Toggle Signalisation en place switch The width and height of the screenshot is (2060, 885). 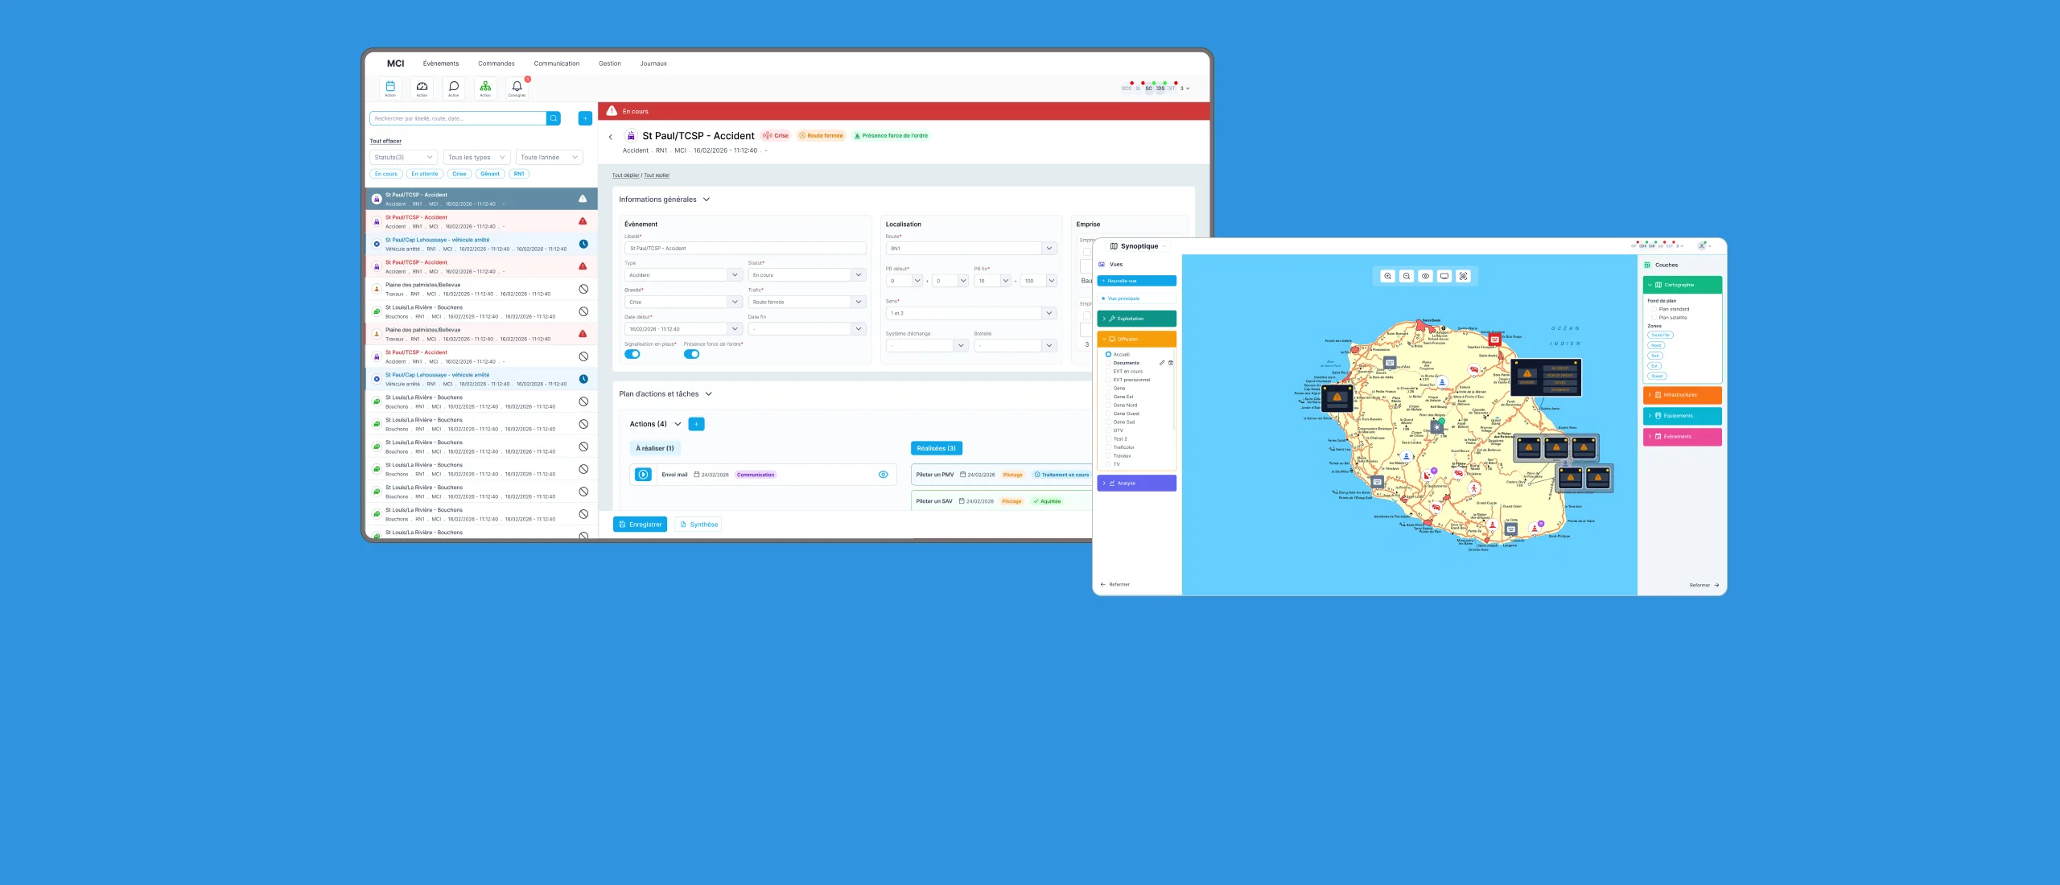coord(632,354)
